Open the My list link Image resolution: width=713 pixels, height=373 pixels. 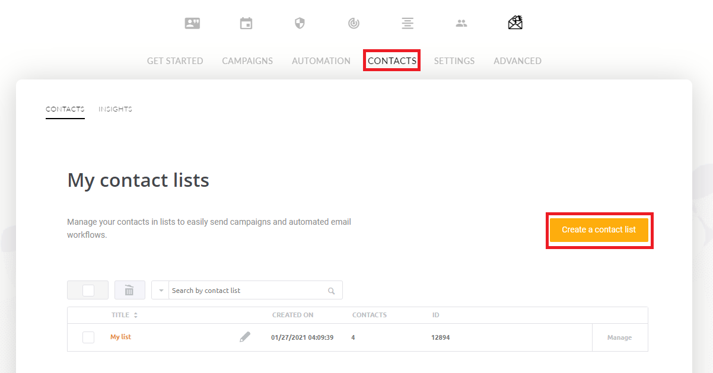point(120,337)
